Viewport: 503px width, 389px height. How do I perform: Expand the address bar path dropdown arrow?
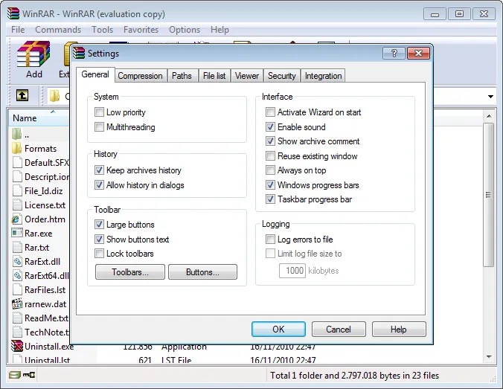click(x=490, y=97)
